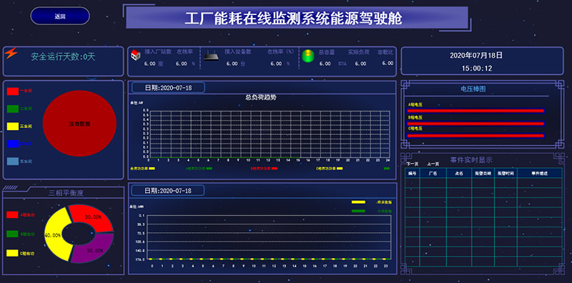Toggle 昨日负荷 yellow legend entry
The height and width of the screenshot is (283, 572).
click(371, 202)
